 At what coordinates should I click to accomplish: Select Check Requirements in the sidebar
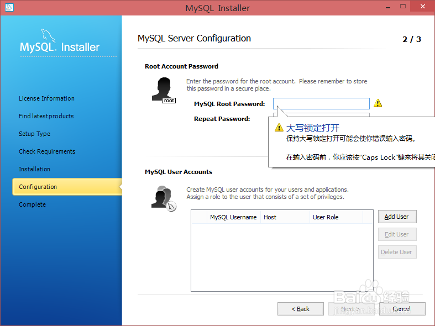[47, 151]
